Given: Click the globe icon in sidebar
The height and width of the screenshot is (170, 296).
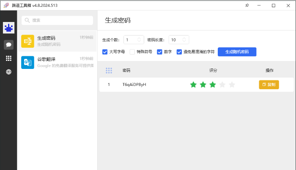Looking at the screenshot, I should pos(8,72).
